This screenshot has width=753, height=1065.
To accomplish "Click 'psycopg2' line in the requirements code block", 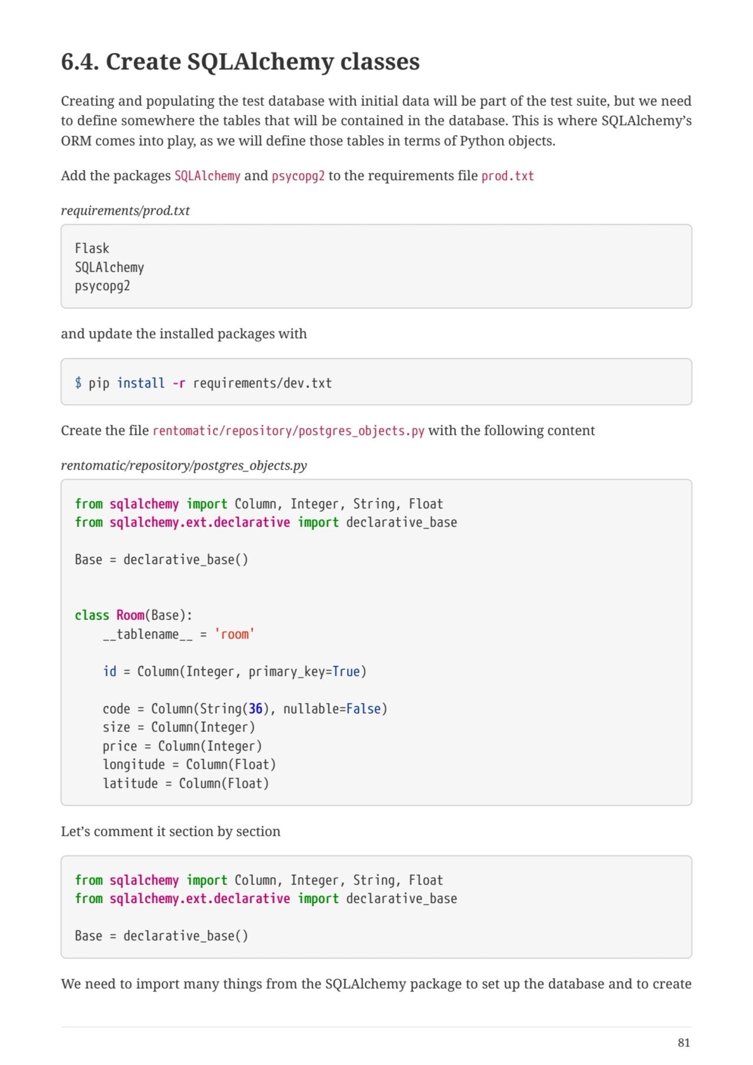I will (102, 286).
